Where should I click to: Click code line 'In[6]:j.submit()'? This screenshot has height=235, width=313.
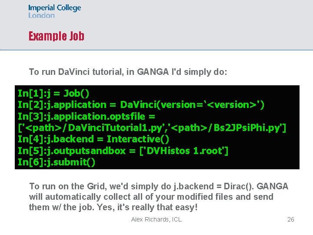point(57,162)
